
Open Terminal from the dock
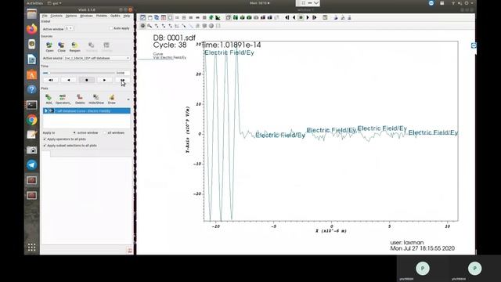[x=31, y=105]
